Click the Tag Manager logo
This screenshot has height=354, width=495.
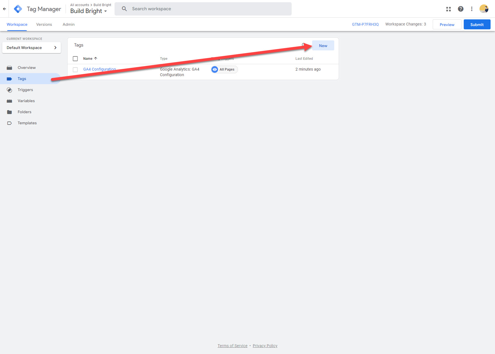click(18, 9)
